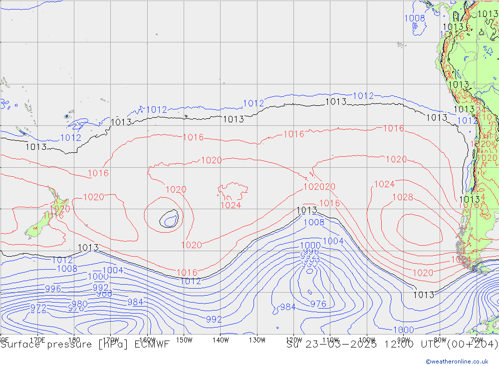Click the 972 isobar label

coord(38,308)
